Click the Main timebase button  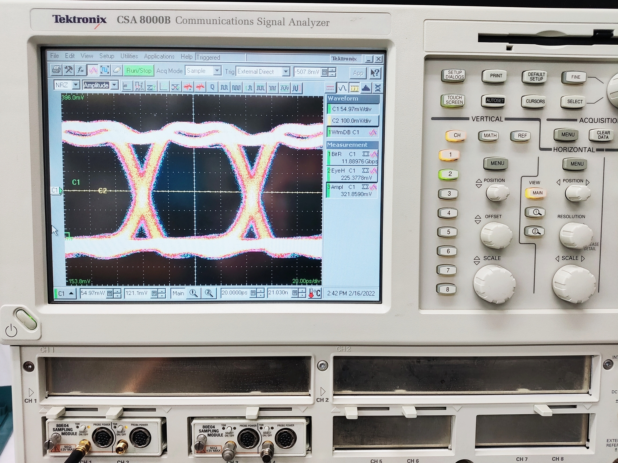tap(178, 293)
